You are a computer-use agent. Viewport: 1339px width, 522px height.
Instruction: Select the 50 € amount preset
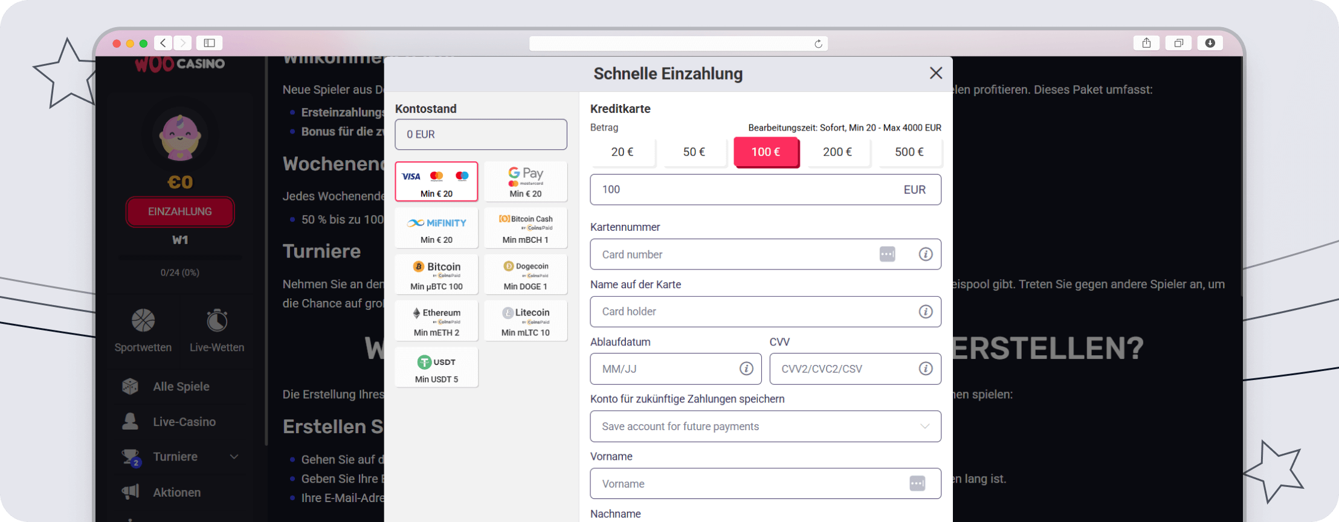[x=694, y=152]
